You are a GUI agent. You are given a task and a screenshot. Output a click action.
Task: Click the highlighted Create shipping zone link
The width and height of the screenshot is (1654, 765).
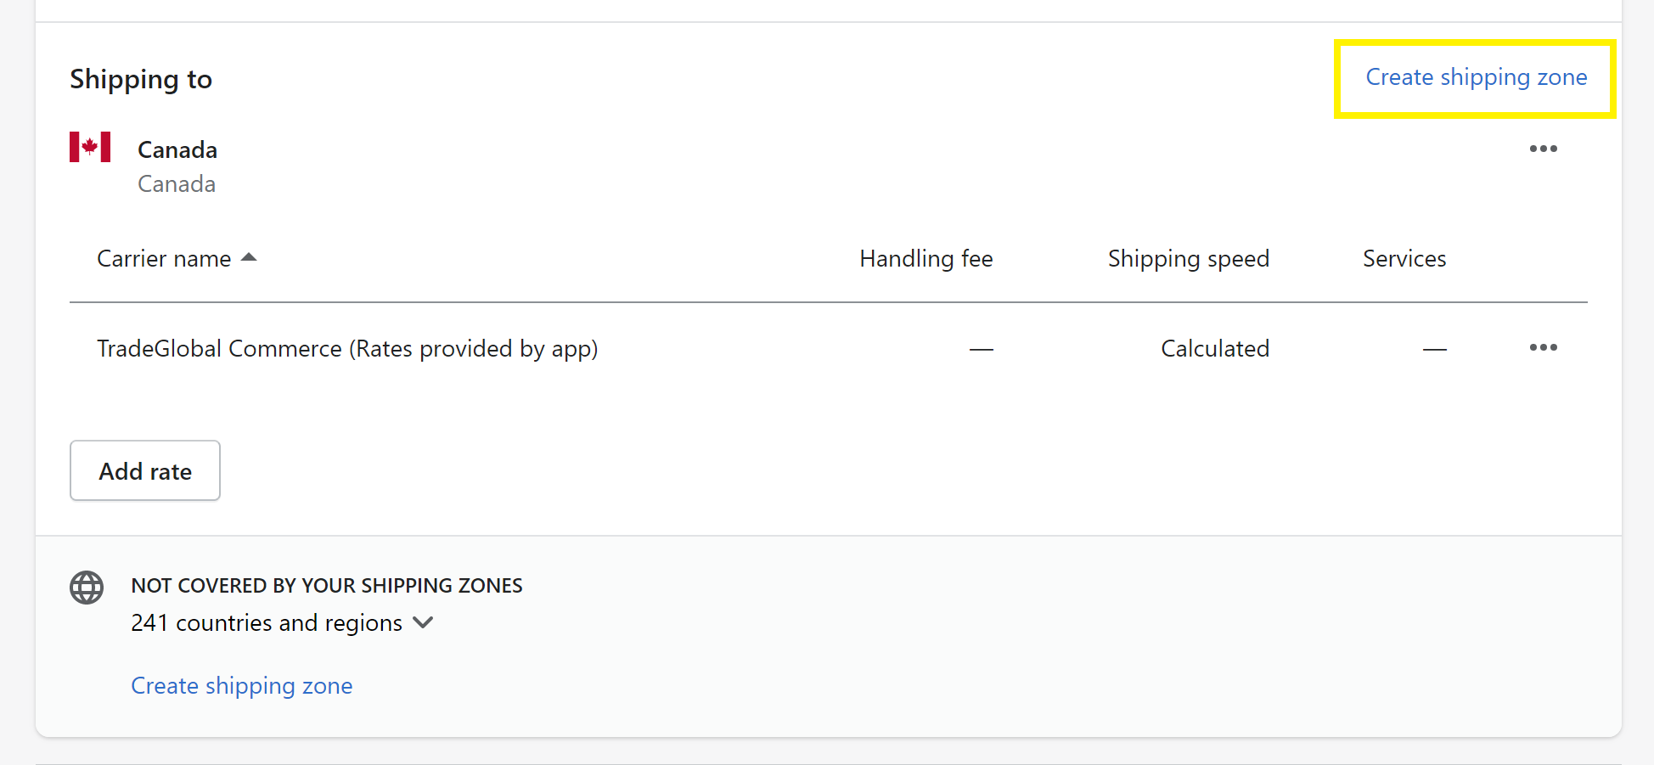tap(1476, 77)
